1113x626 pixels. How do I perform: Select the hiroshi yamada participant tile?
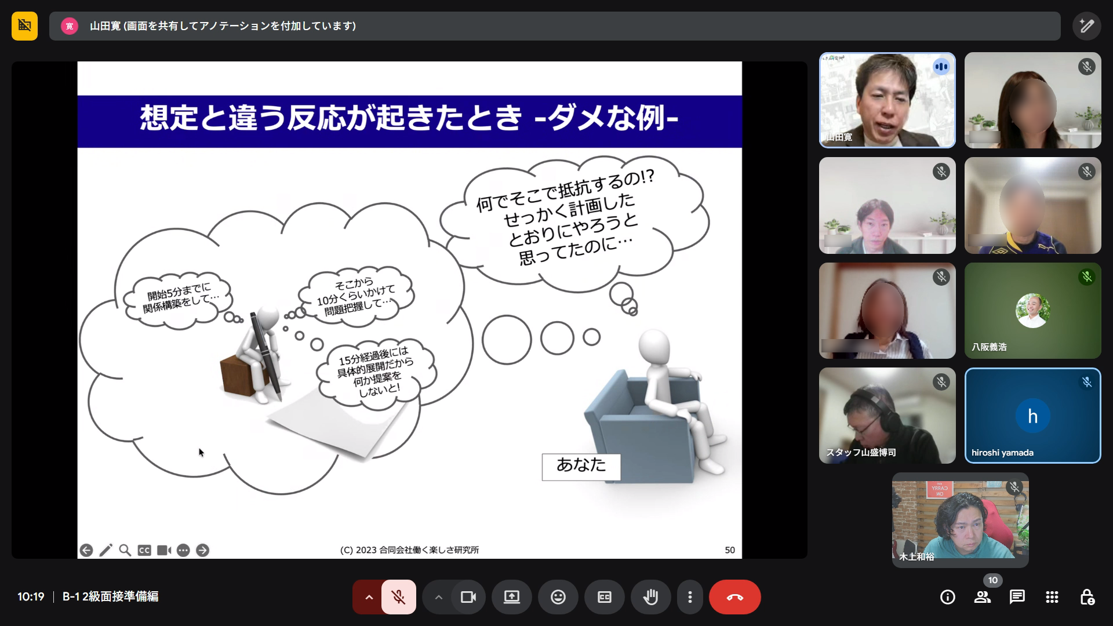click(x=1032, y=416)
